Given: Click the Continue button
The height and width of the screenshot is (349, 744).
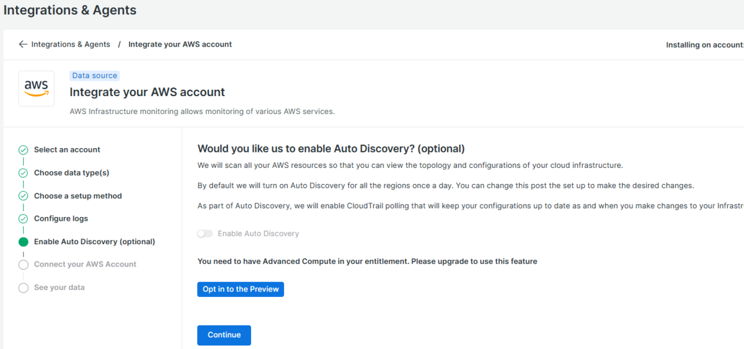Looking at the screenshot, I should 224,335.
